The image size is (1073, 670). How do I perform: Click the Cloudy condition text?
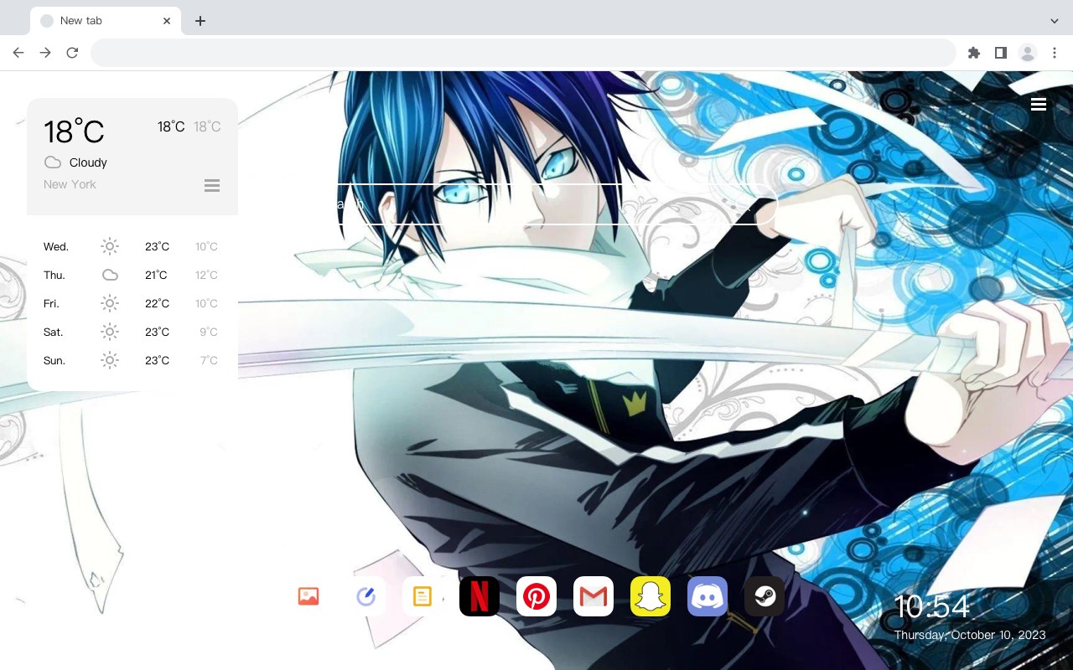[88, 162]
